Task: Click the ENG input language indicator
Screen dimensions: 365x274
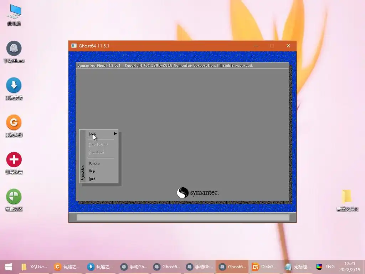Action: pyautogui.click(x=330, y=267)
